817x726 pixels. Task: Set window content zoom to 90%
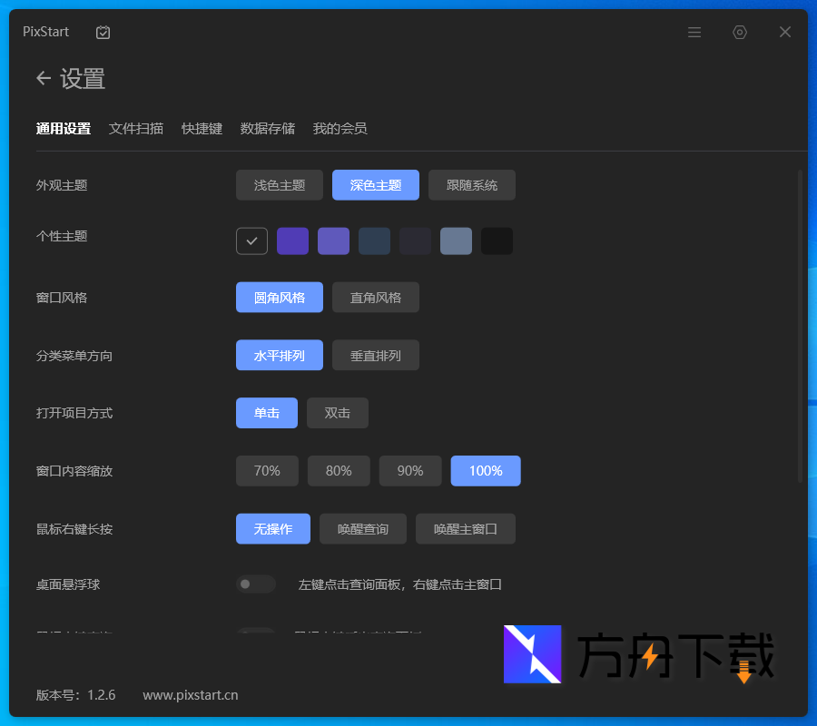410,470
